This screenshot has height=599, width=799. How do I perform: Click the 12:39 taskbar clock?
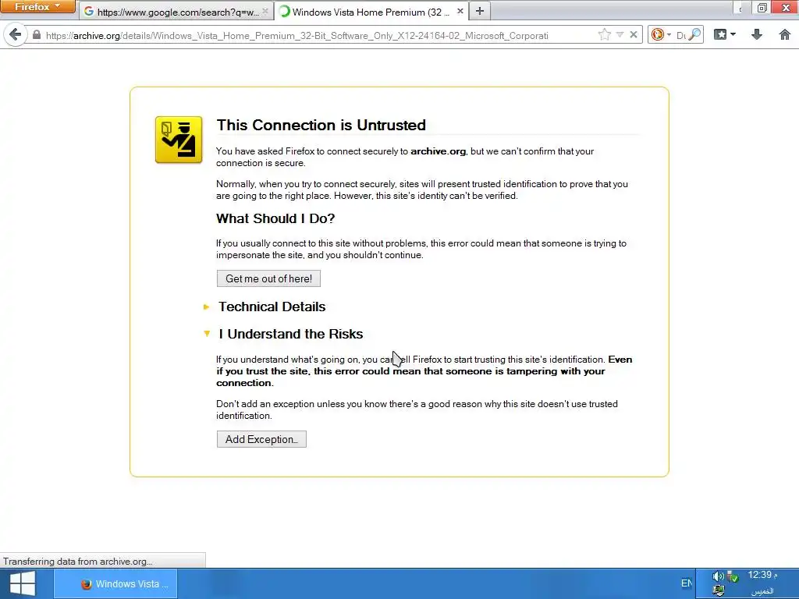coord(762,575)
